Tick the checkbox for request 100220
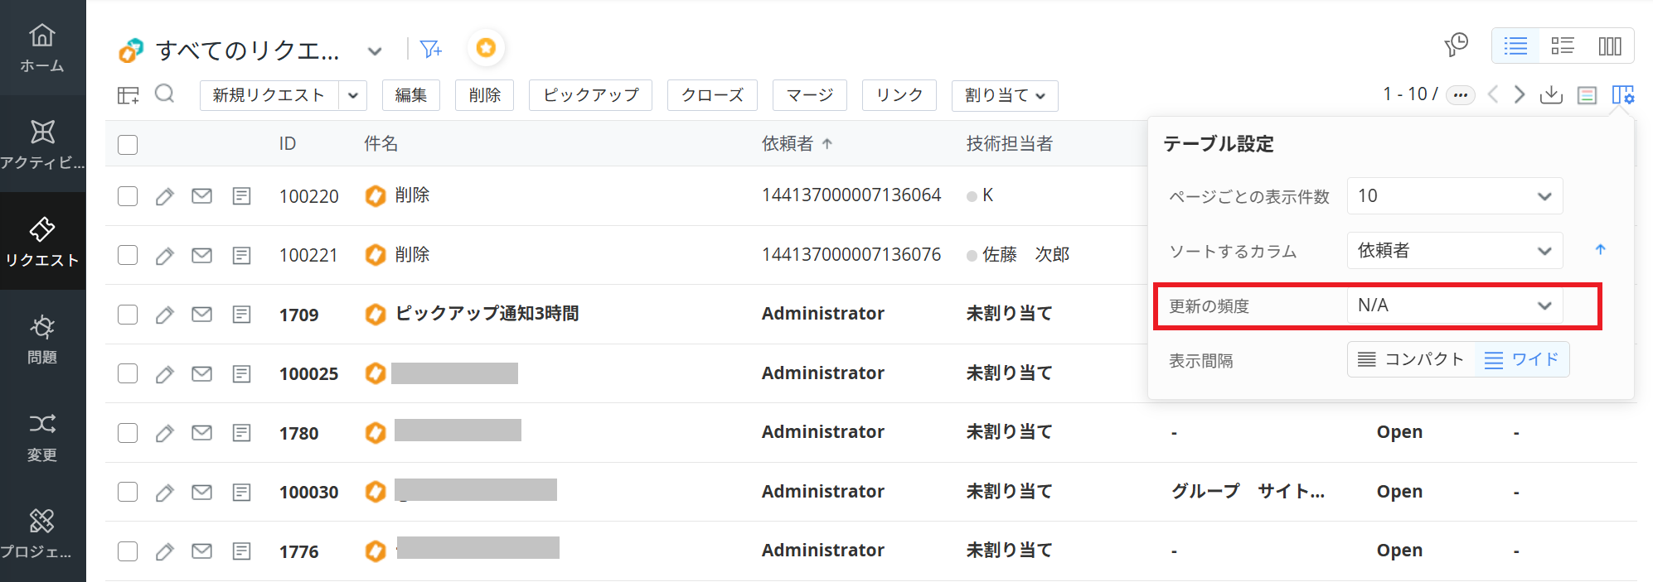 pyautogui.click(x=128, y=196)
